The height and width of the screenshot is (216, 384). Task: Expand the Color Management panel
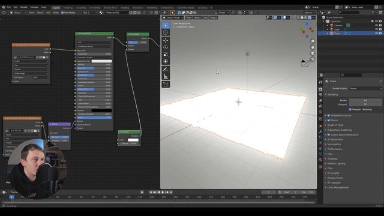click(338, 187)
